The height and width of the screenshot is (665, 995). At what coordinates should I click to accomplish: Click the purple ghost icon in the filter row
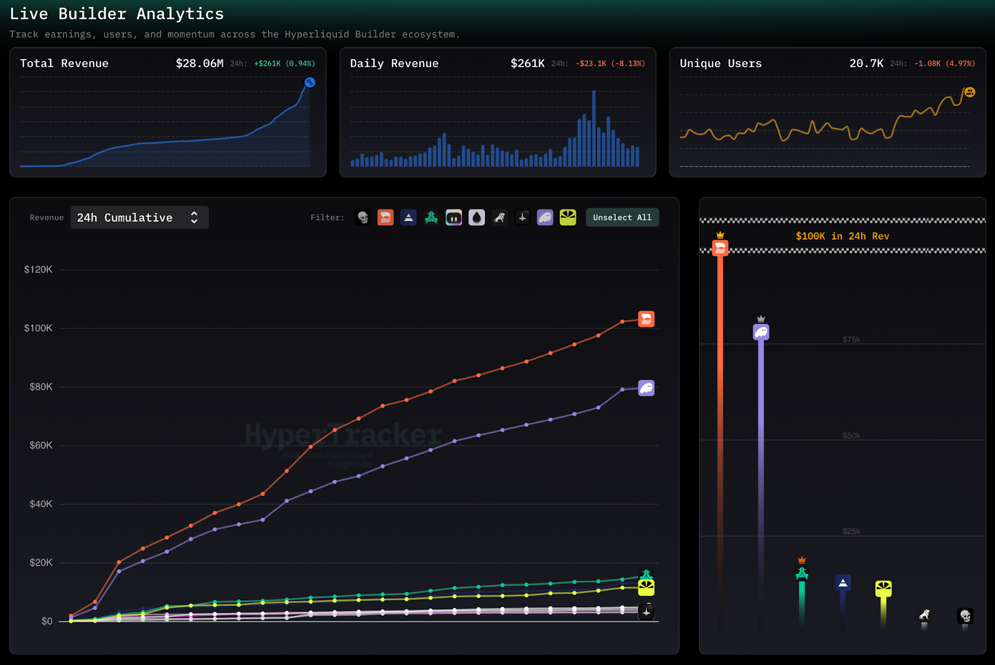[545, 218]
